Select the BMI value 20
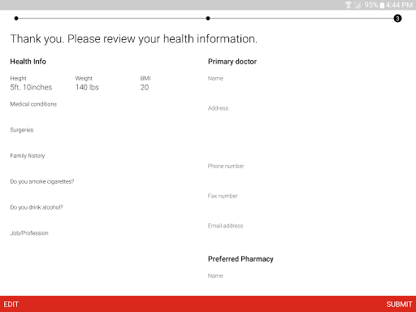 [x=145, y=87]
